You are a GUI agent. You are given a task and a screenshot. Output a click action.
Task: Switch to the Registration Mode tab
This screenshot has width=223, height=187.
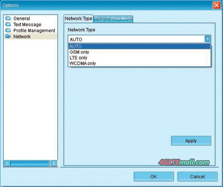pyautogui.click(x=113, y=19)
